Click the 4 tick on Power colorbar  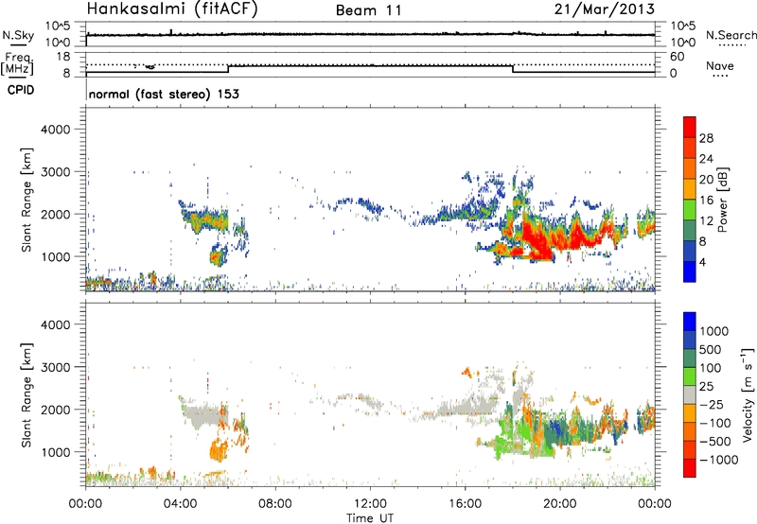click(x=702, y=262)
